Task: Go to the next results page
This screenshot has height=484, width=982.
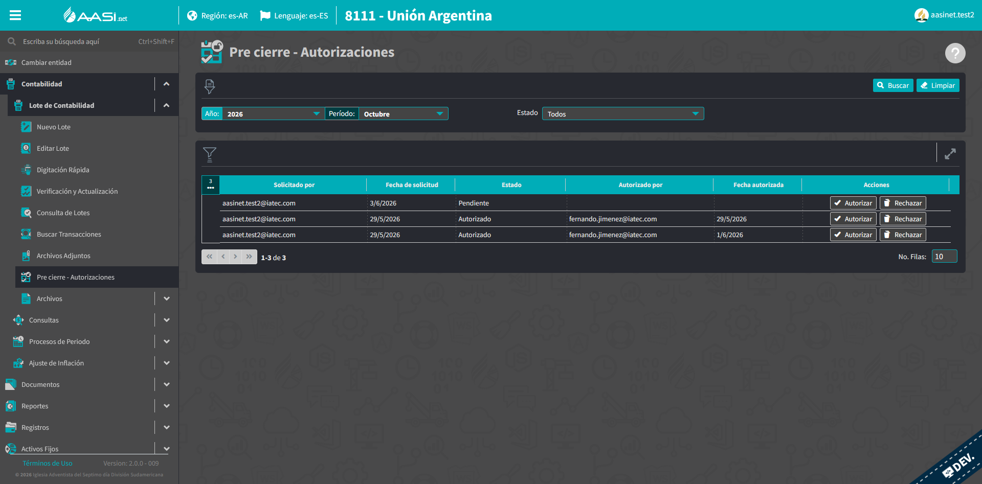Action: 236,257
